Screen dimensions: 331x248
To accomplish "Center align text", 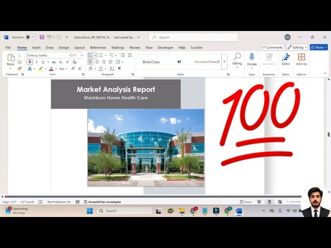I will tap(97, 62).
